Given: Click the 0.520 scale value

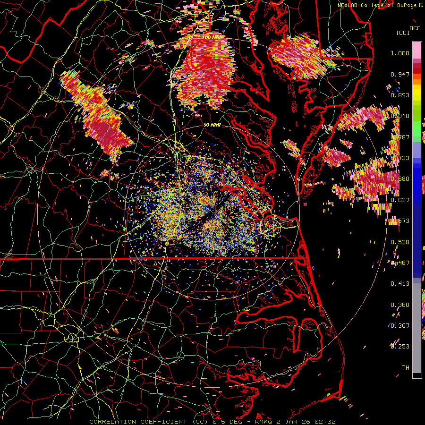Looking at the screenshot, I should (400, 242).
